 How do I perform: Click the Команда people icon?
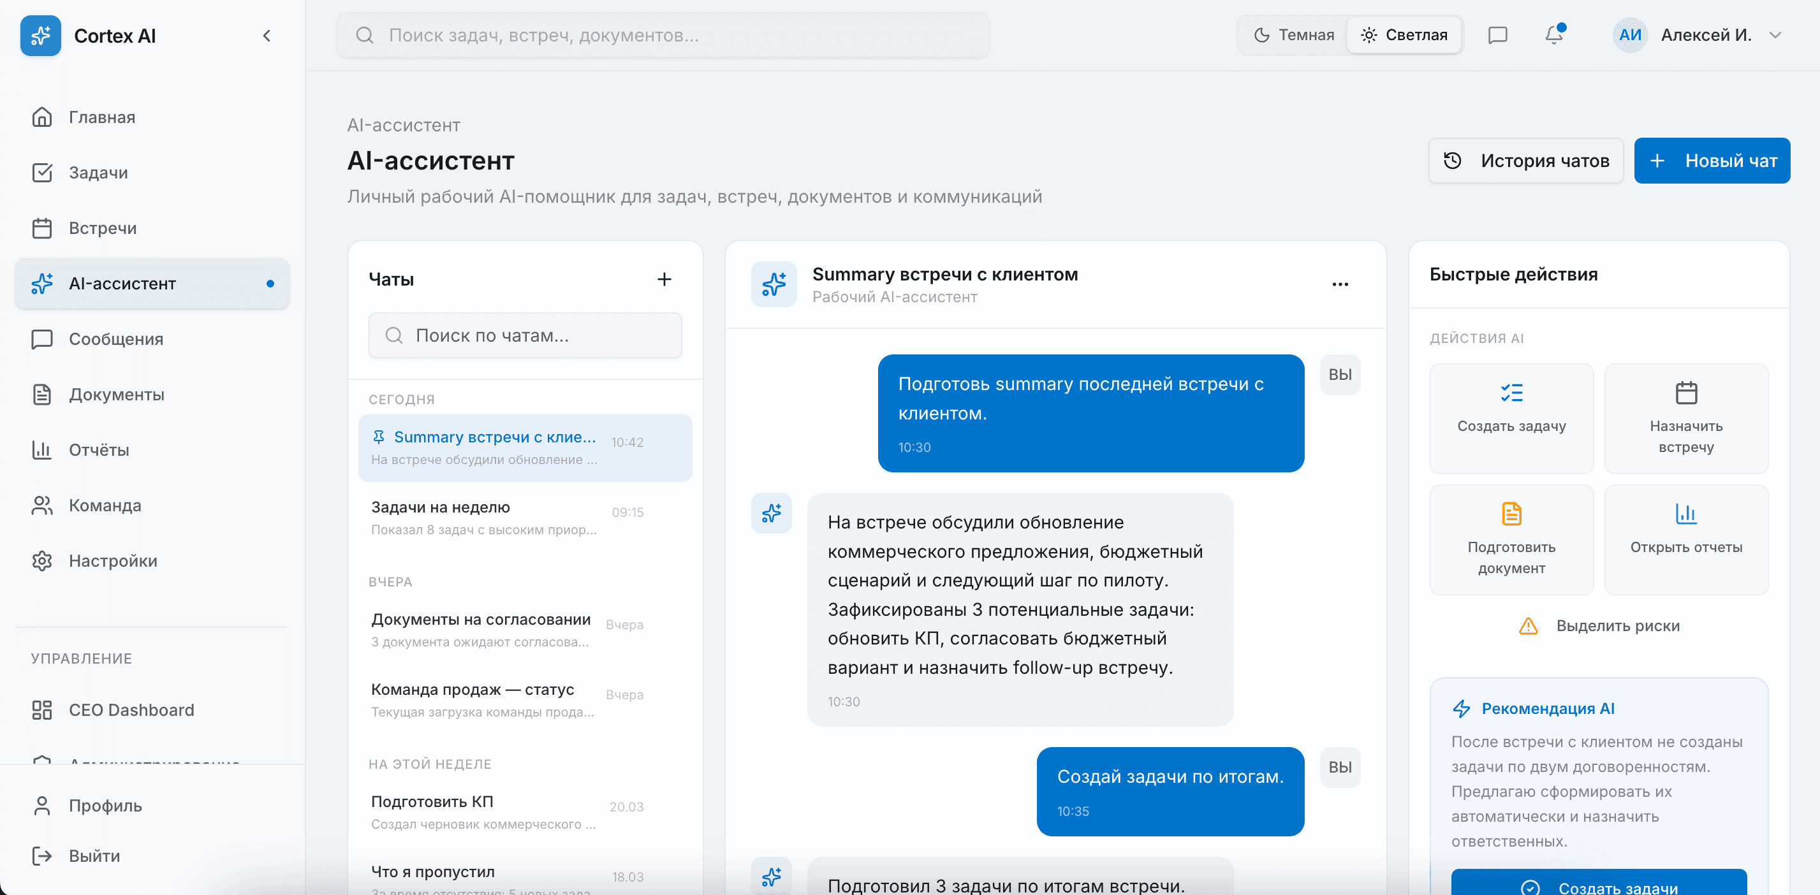pos(41,505)
